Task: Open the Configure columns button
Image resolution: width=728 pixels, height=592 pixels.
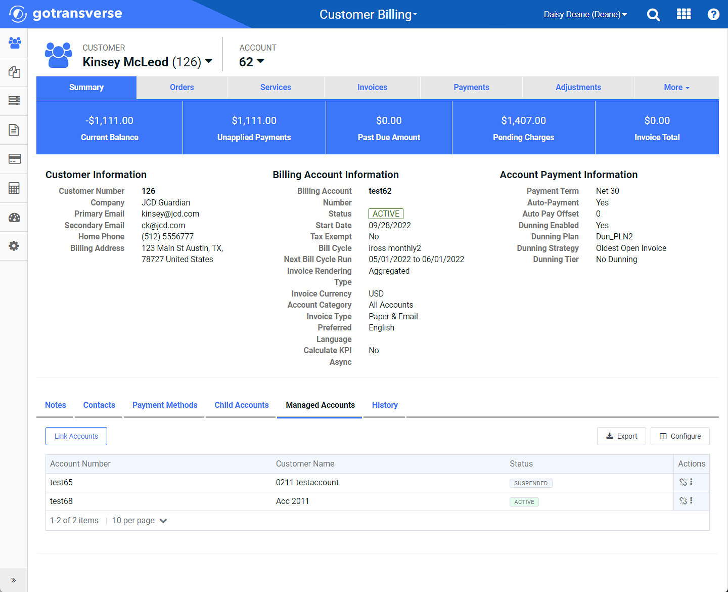Action: point(680,436)
